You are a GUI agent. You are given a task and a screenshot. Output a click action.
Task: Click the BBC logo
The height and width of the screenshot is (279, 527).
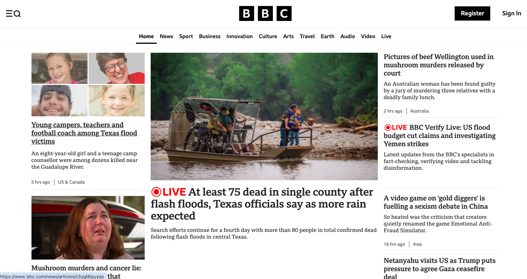[x=265, y=14]
